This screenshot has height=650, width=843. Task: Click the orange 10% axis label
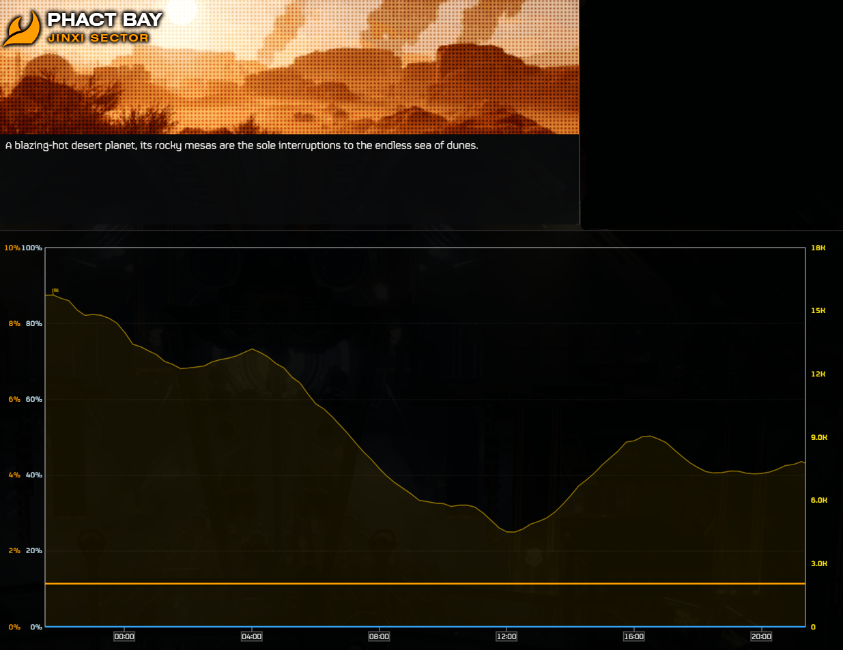tap(12, 248)
